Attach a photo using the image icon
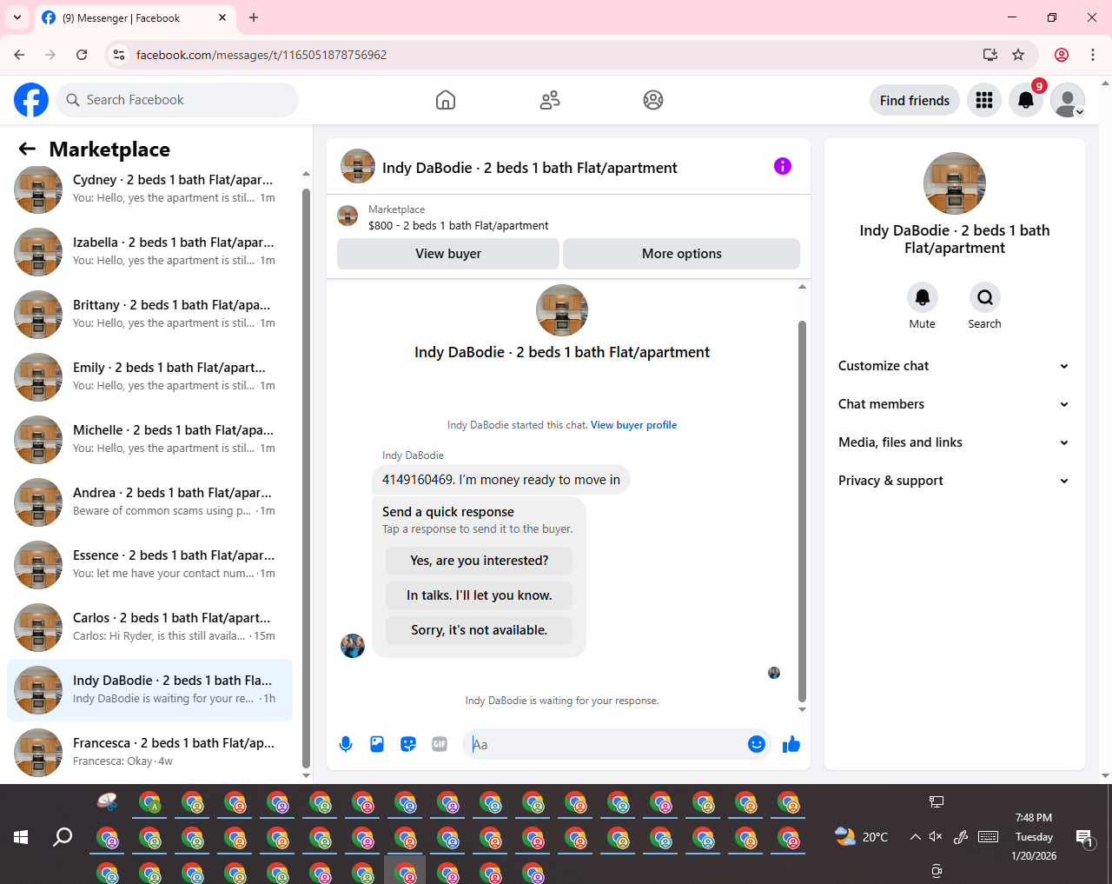The image size is (1112, 884). coord(377,744)
